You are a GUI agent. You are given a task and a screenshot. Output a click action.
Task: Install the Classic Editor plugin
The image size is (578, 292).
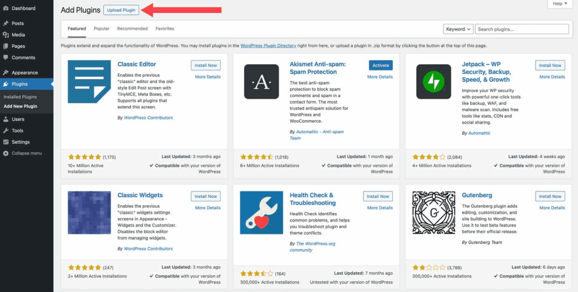coord(205,65)
